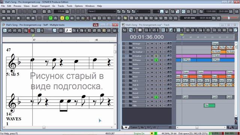Switch to the Custom tab in Track view

tap(134, 127)
